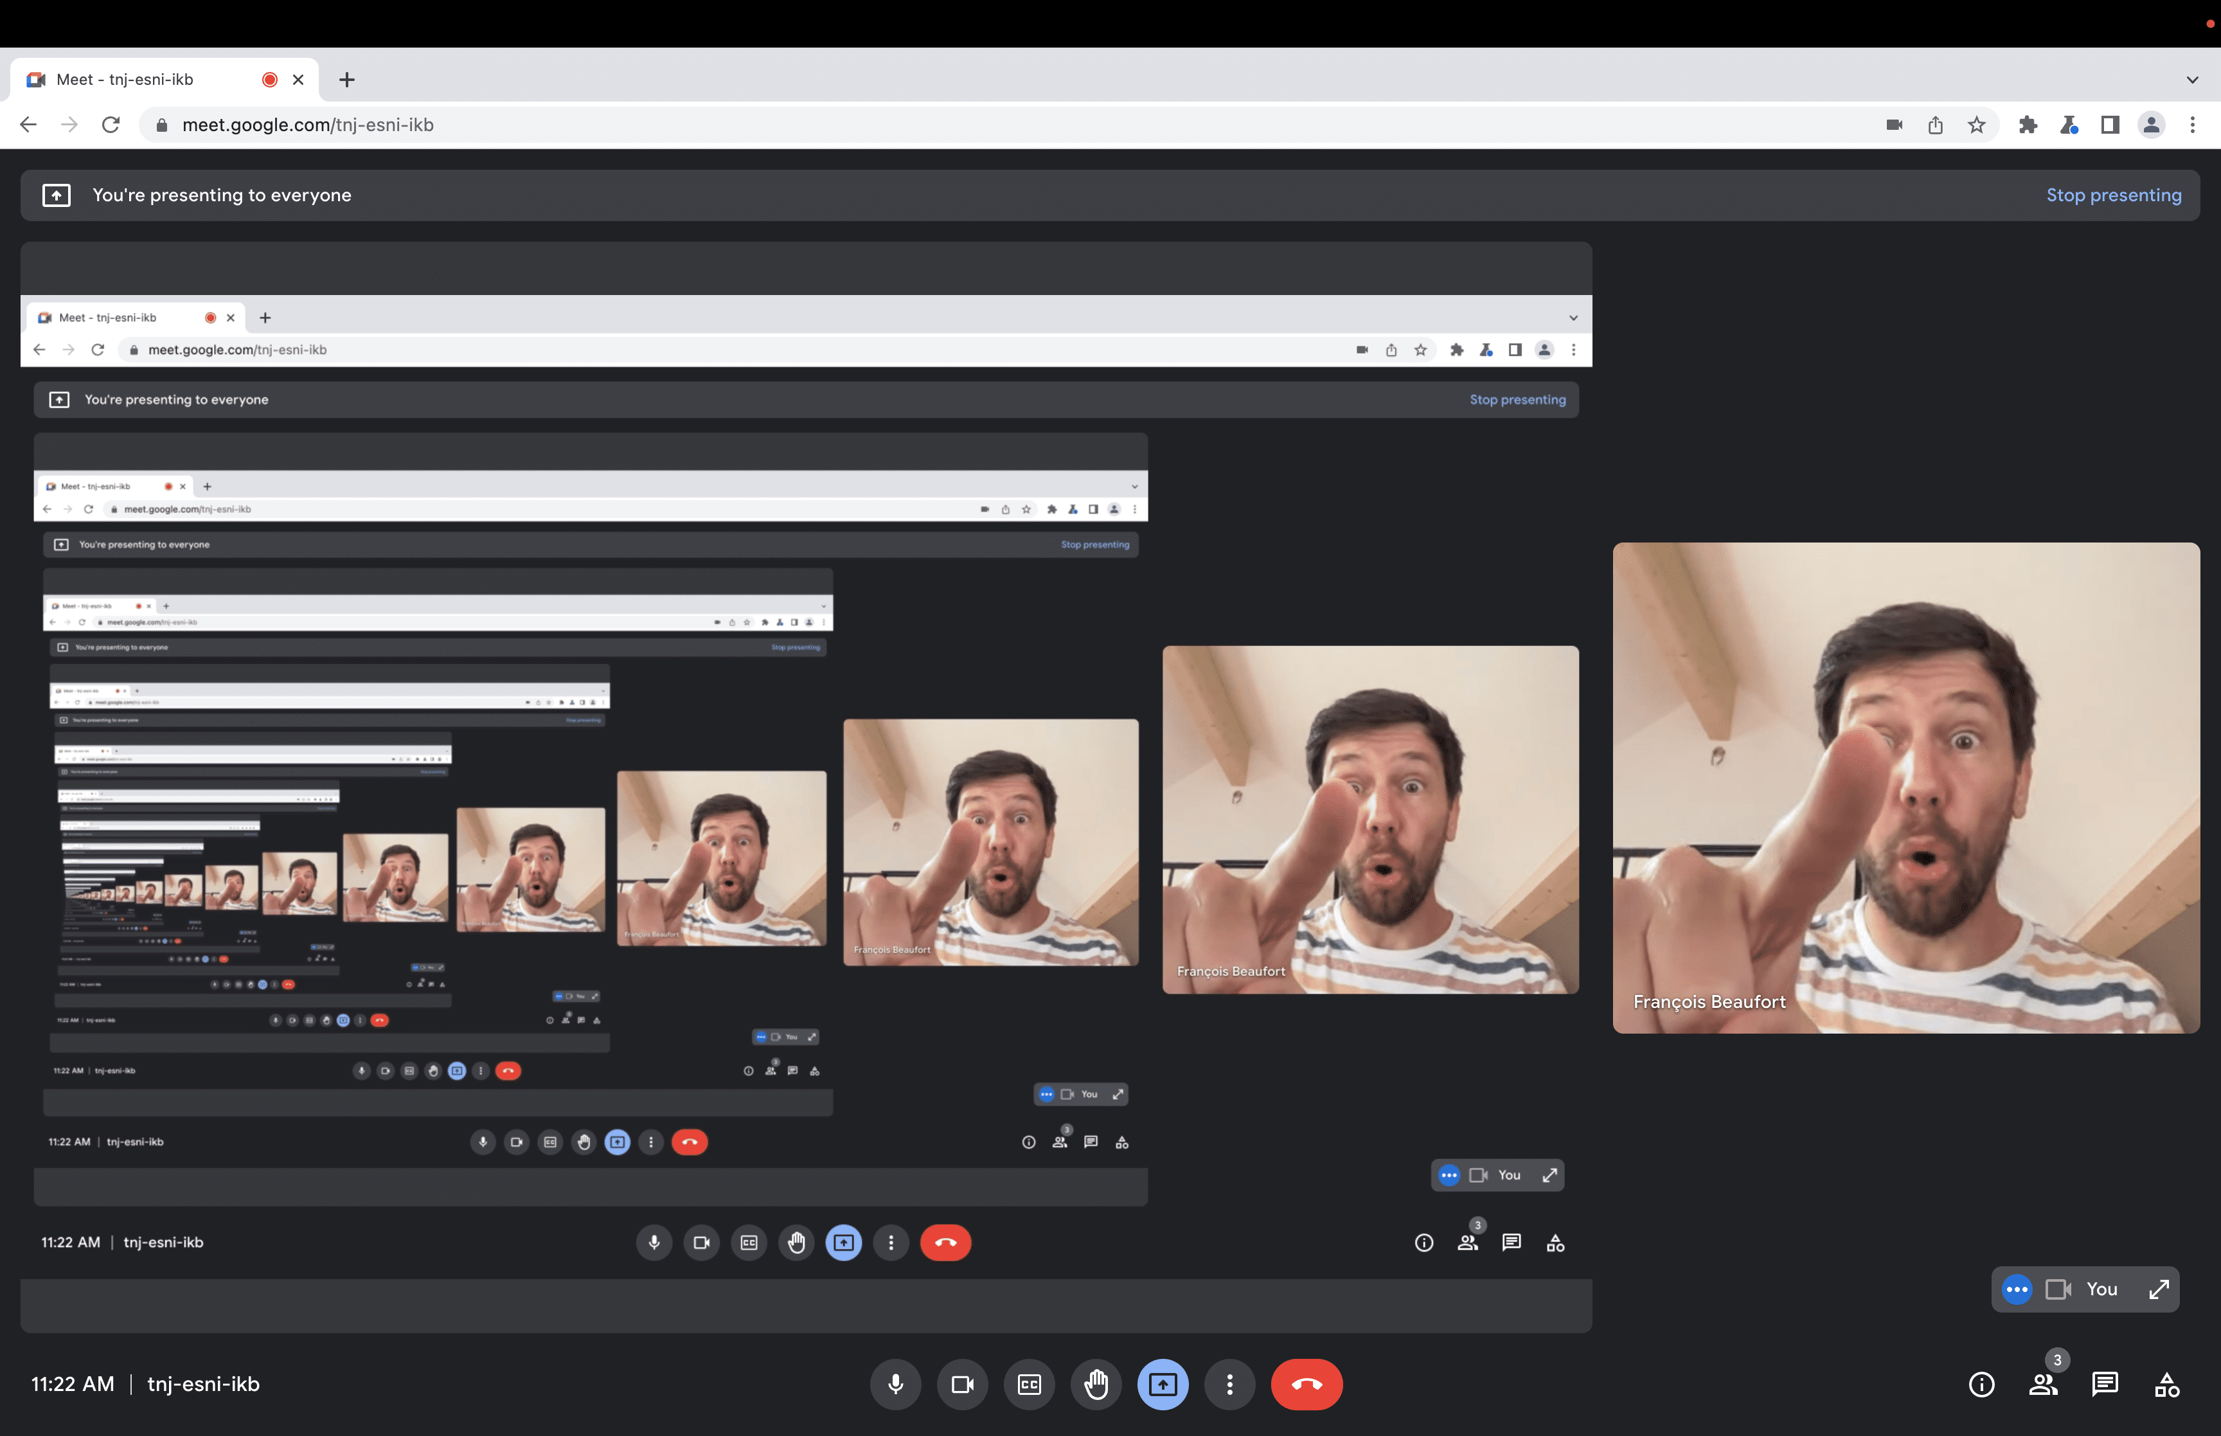
Task: Click Stop presenting link
Action: (2114, 194)
